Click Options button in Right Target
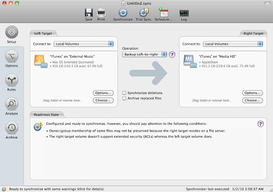Image resolution: width=273 pixels, height=192 pixels. pyautogui.click(x=252, y=93)
